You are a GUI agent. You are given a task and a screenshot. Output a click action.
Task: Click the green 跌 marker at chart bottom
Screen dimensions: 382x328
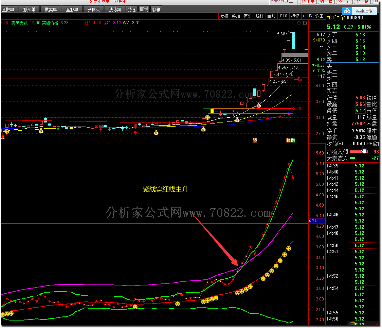[293, 140]
